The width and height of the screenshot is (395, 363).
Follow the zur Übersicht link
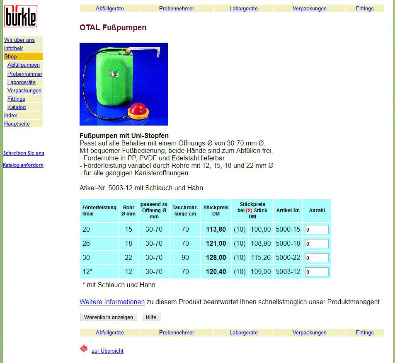click(x=108, y=351)
